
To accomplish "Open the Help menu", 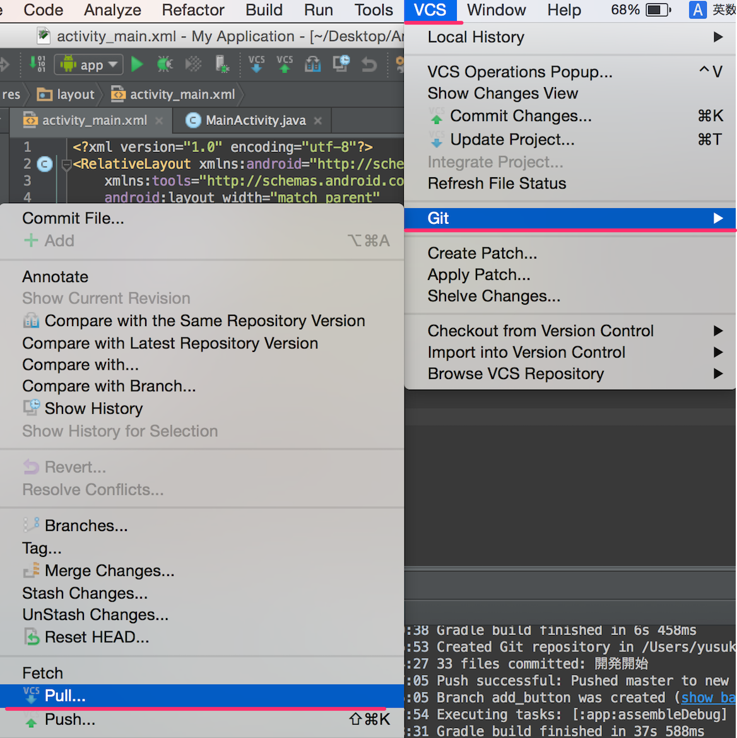I will tap(564, 10).
